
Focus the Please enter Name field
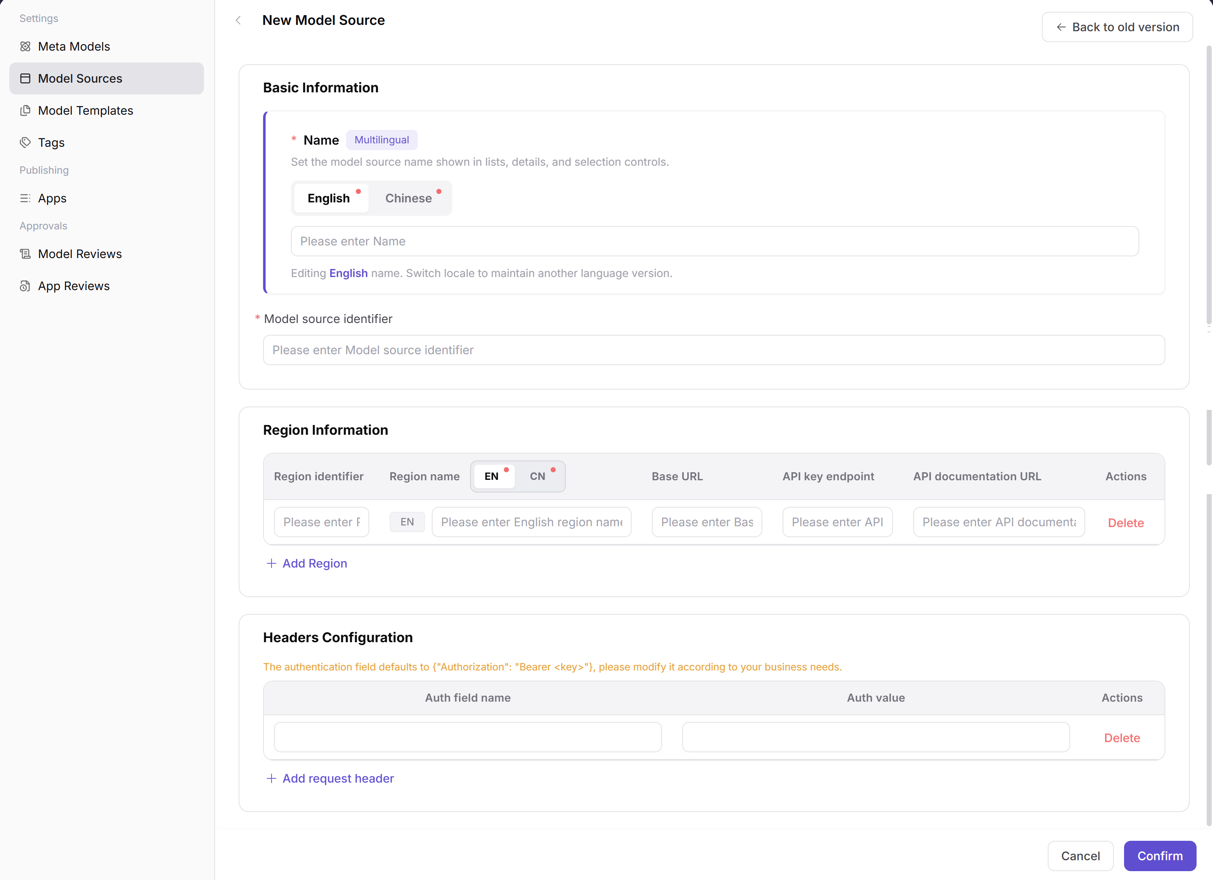(715, 241)
